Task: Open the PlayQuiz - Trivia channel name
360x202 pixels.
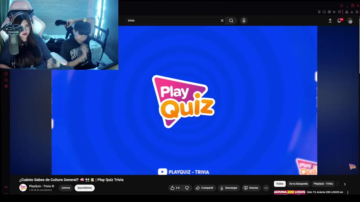Action: click(x=40, y=186)
